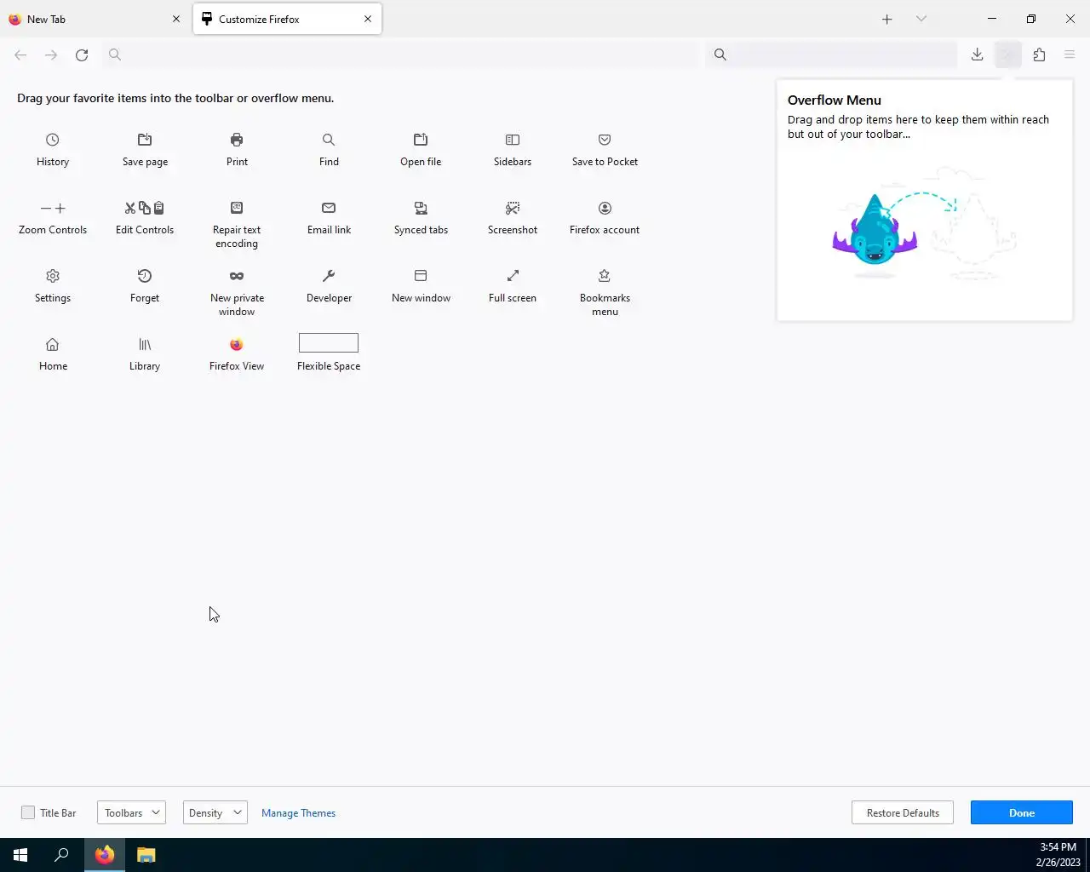Click the Downloads toolbar icon

[978, 54]
